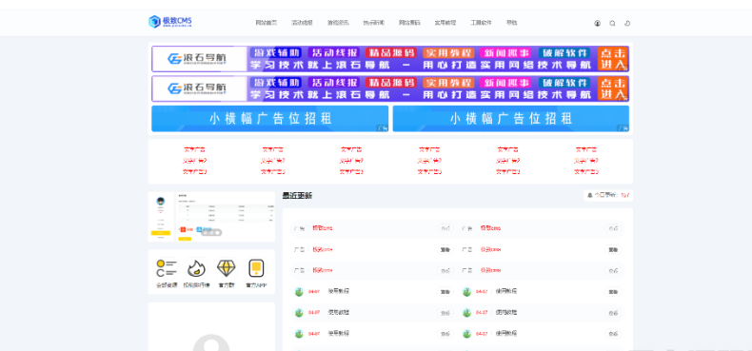Open 网站源码 navigation item
This screenshot has width=752, height=351.
(409, 23)
